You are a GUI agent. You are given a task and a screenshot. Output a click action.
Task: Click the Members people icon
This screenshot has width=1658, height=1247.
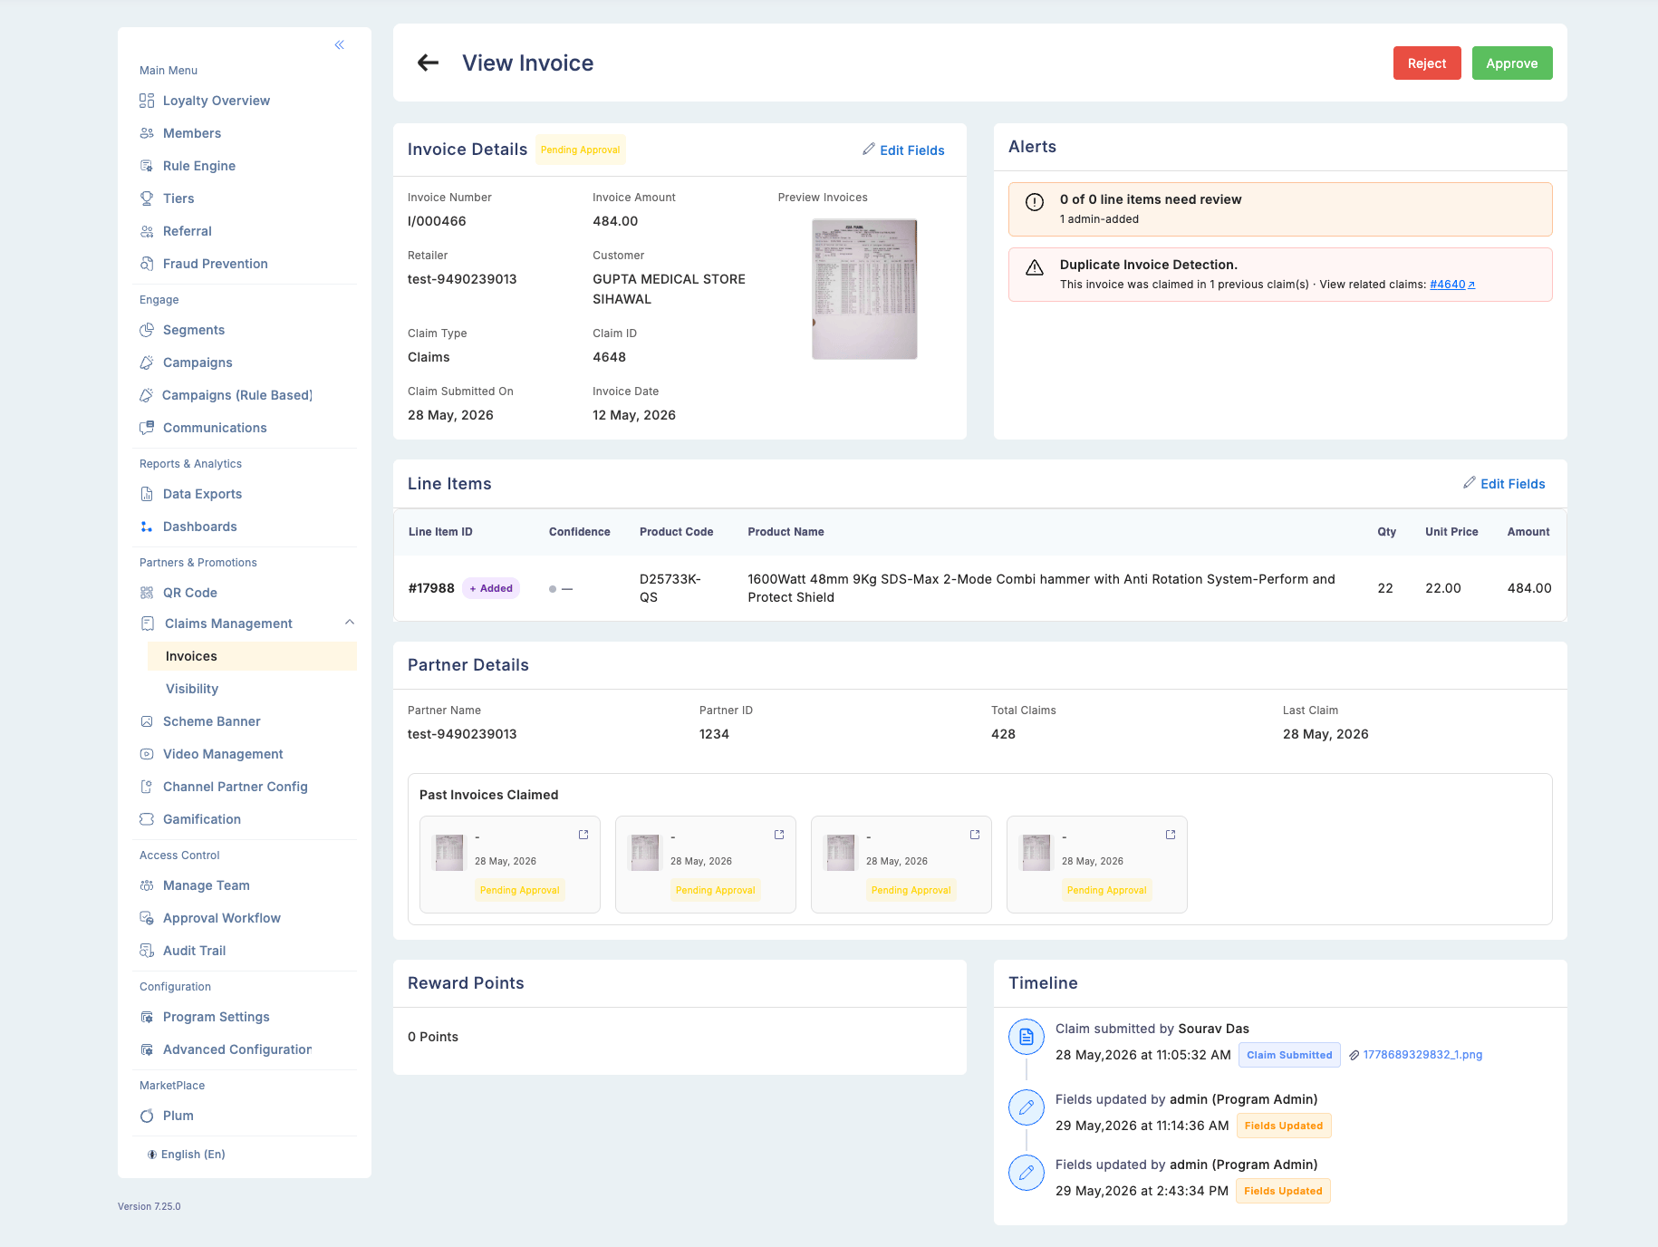coord(147,133)
